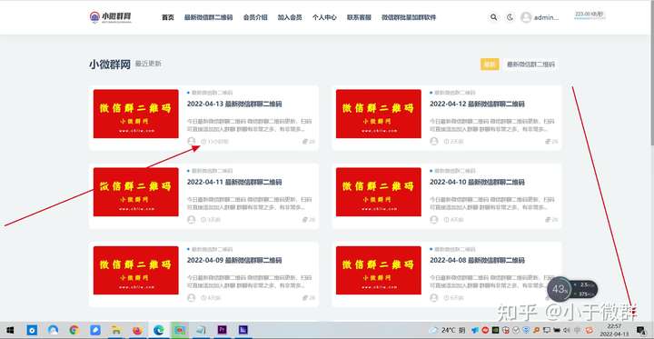The height and width of the screenshot is (339, 654).
Task: Click author avatar on 2022-04-10 post
Action: click(434, 220)
